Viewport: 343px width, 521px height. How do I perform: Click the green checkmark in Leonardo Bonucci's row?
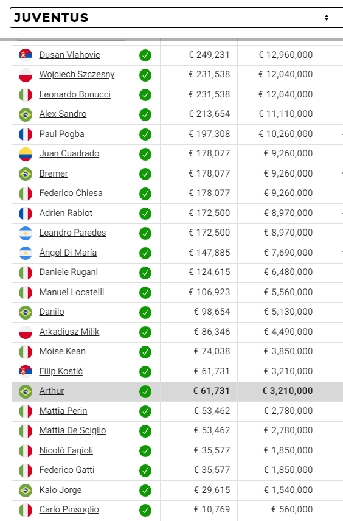tap(145, 95)
